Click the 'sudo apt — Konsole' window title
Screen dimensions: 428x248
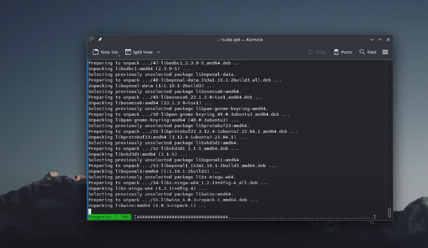(x=239, y=40)
